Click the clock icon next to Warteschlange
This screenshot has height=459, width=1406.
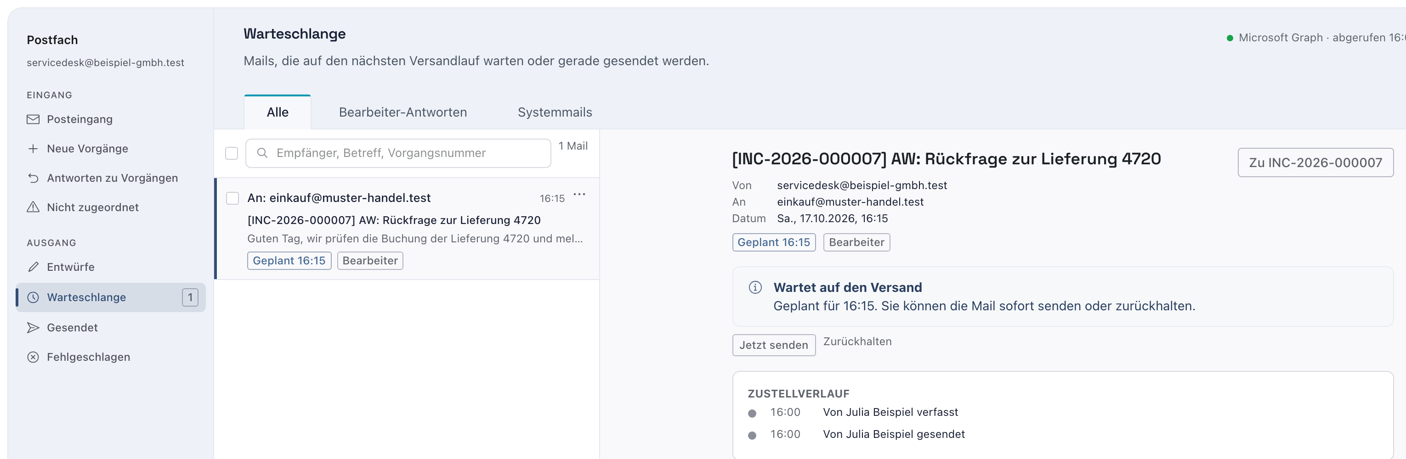pyautogui.click(x=33, y=297)
